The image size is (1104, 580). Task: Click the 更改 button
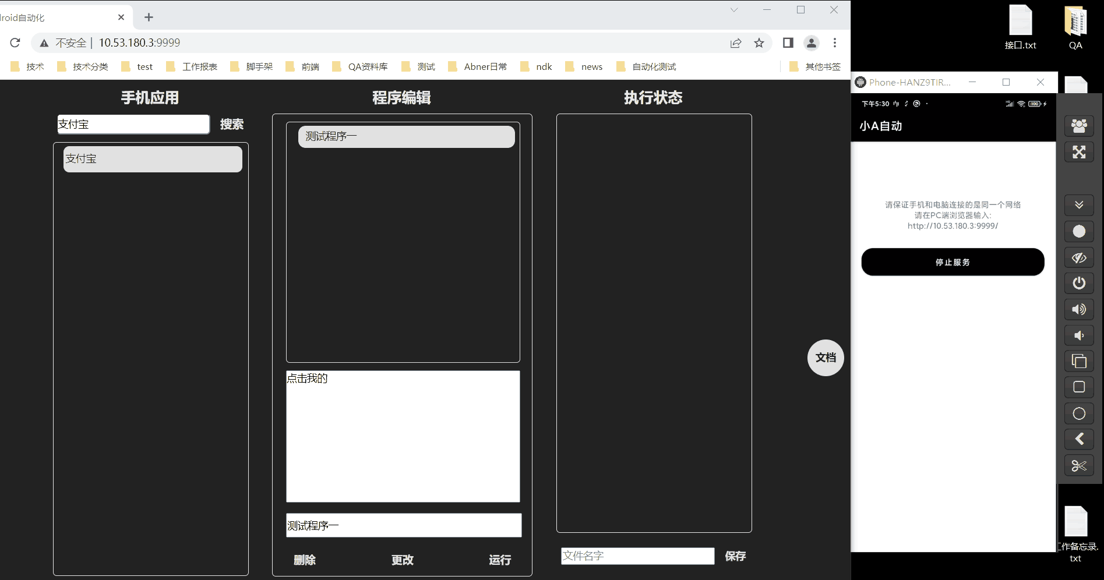tap(403, 560)
